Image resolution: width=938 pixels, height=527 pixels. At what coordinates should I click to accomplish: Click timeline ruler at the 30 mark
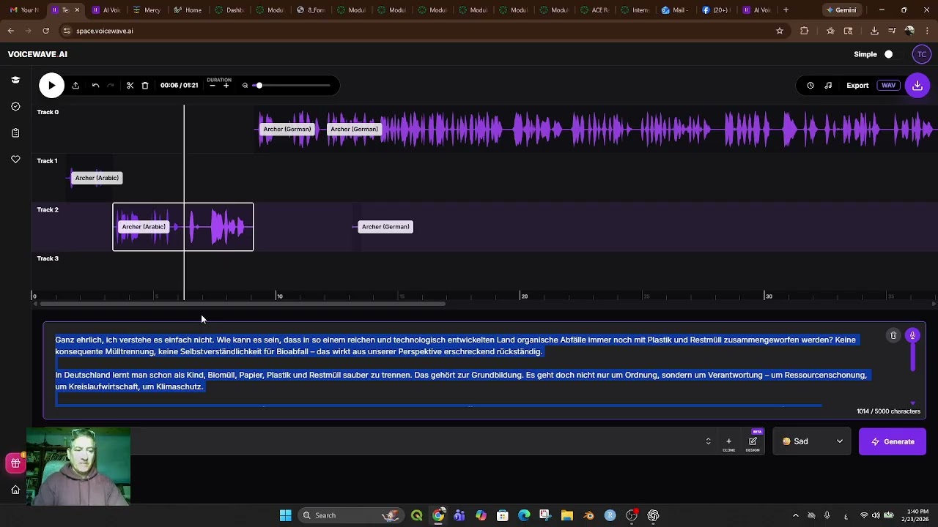769,296
